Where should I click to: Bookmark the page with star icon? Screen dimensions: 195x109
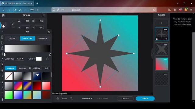pyautogui.click(x=154, y=10)
